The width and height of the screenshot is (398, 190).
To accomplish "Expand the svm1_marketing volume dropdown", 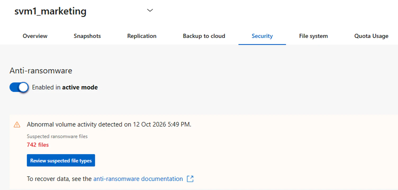I will tap(150, 10).
